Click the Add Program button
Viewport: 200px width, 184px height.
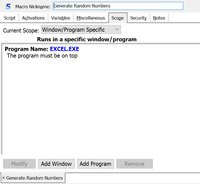pyautogui.click(x=95, y=164)
